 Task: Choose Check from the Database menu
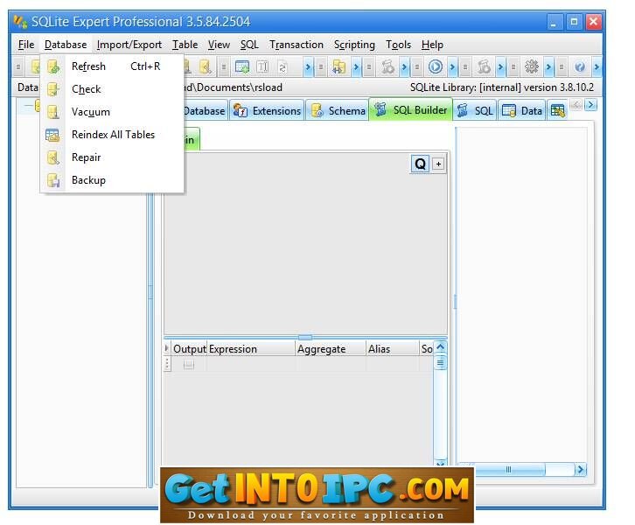[112, 89]
